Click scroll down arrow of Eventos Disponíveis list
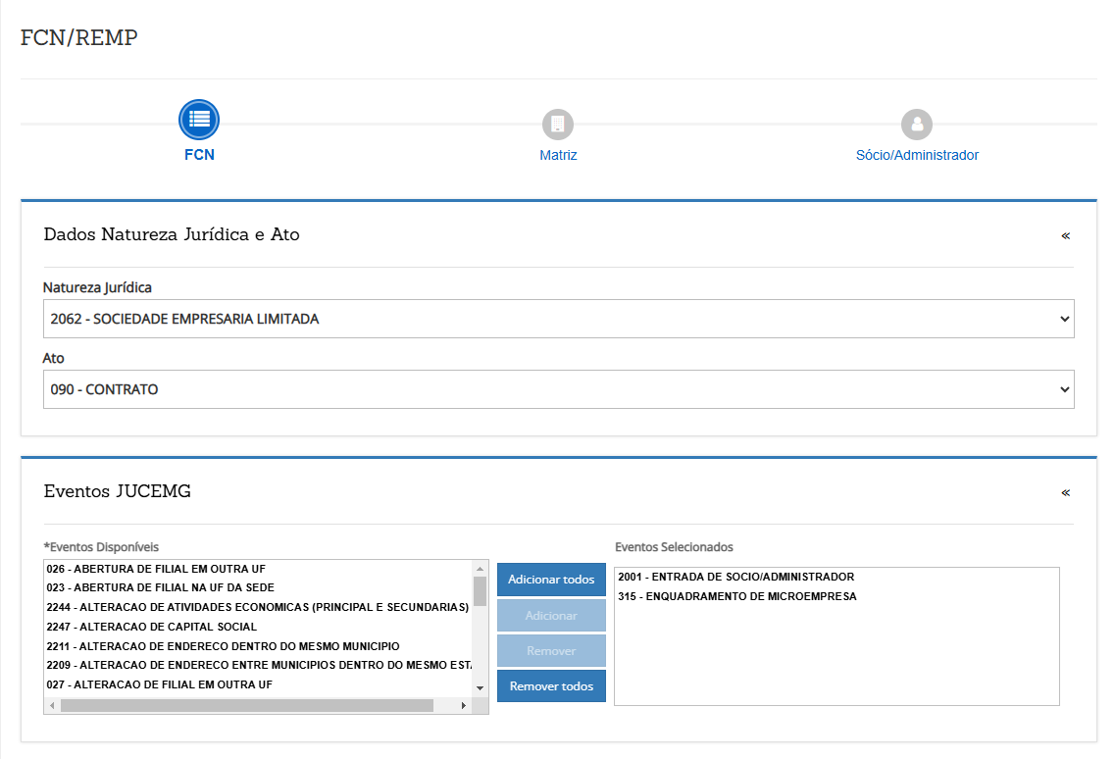The width and height of the screenshot is (1115, 759). [480, 687]
